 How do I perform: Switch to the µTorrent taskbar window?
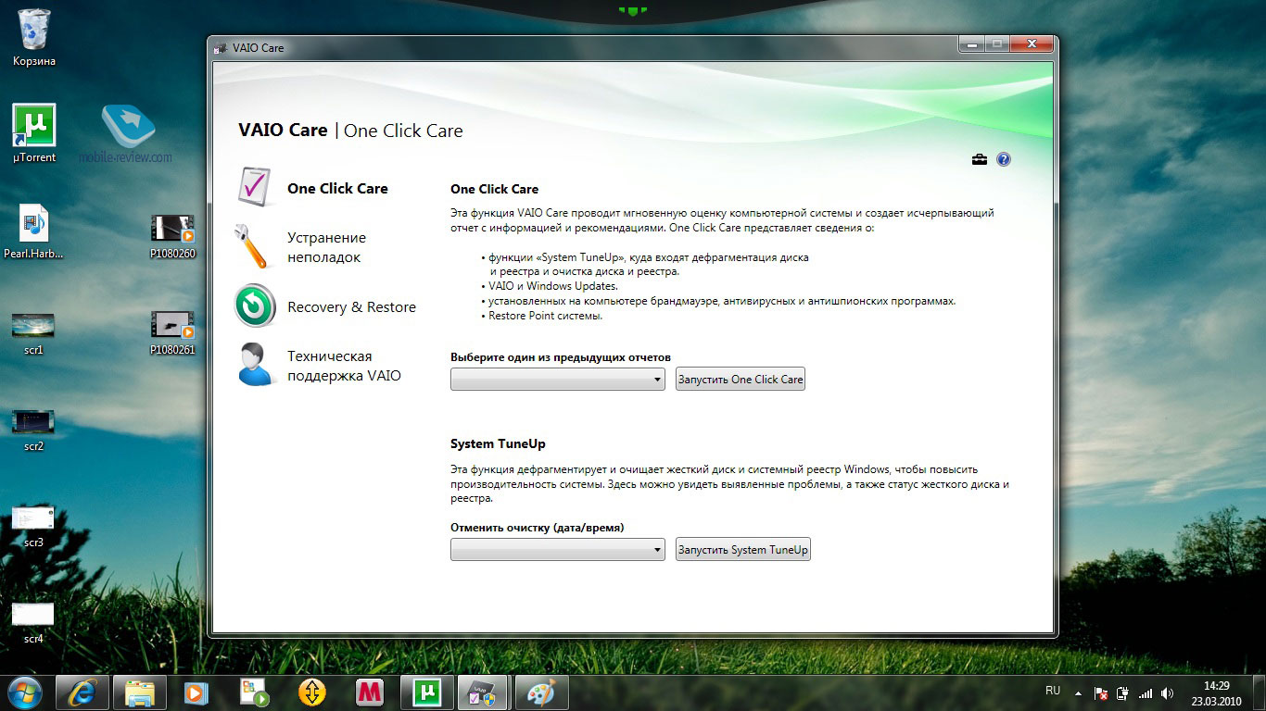click(426, 692)
